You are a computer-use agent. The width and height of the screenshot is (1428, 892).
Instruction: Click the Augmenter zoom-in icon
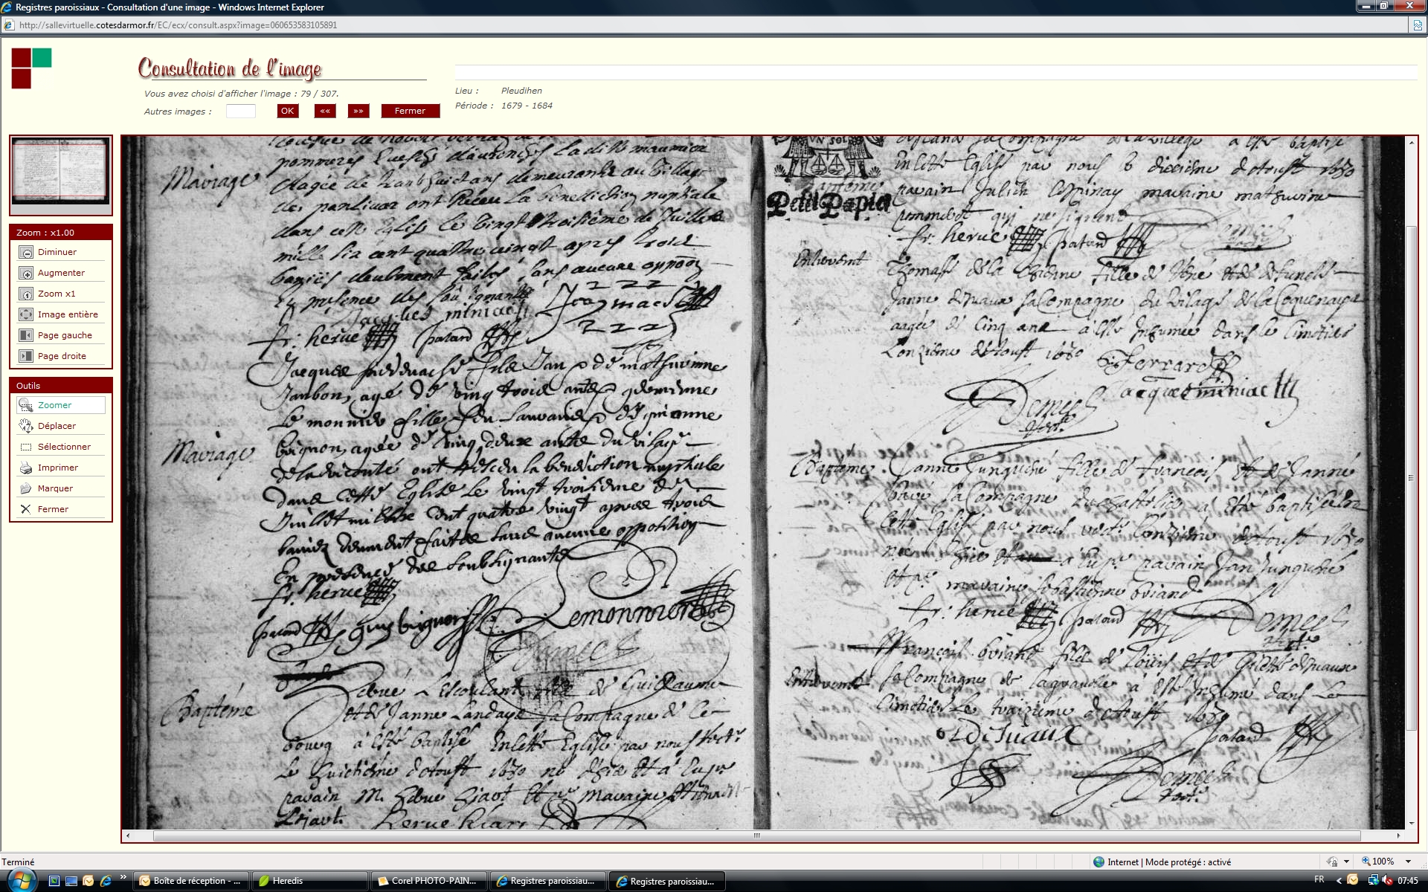point(26,274)
